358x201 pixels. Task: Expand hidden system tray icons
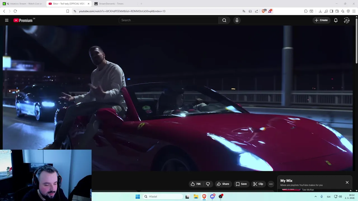pyautogui.click(x=316, y=197)
